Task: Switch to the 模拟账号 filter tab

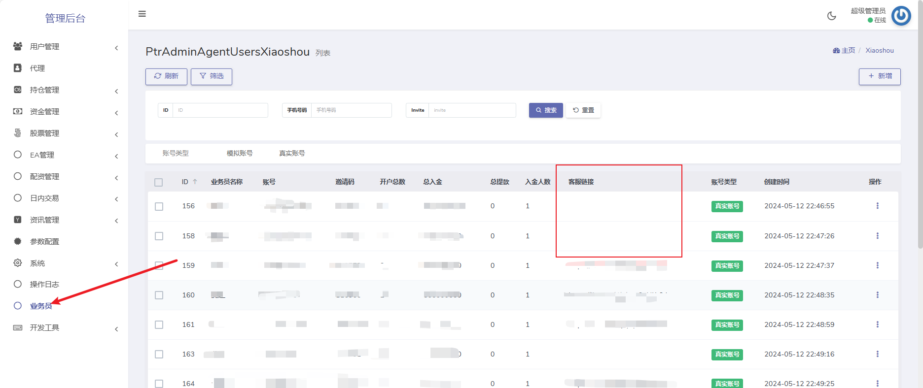Action: point(240,153)
